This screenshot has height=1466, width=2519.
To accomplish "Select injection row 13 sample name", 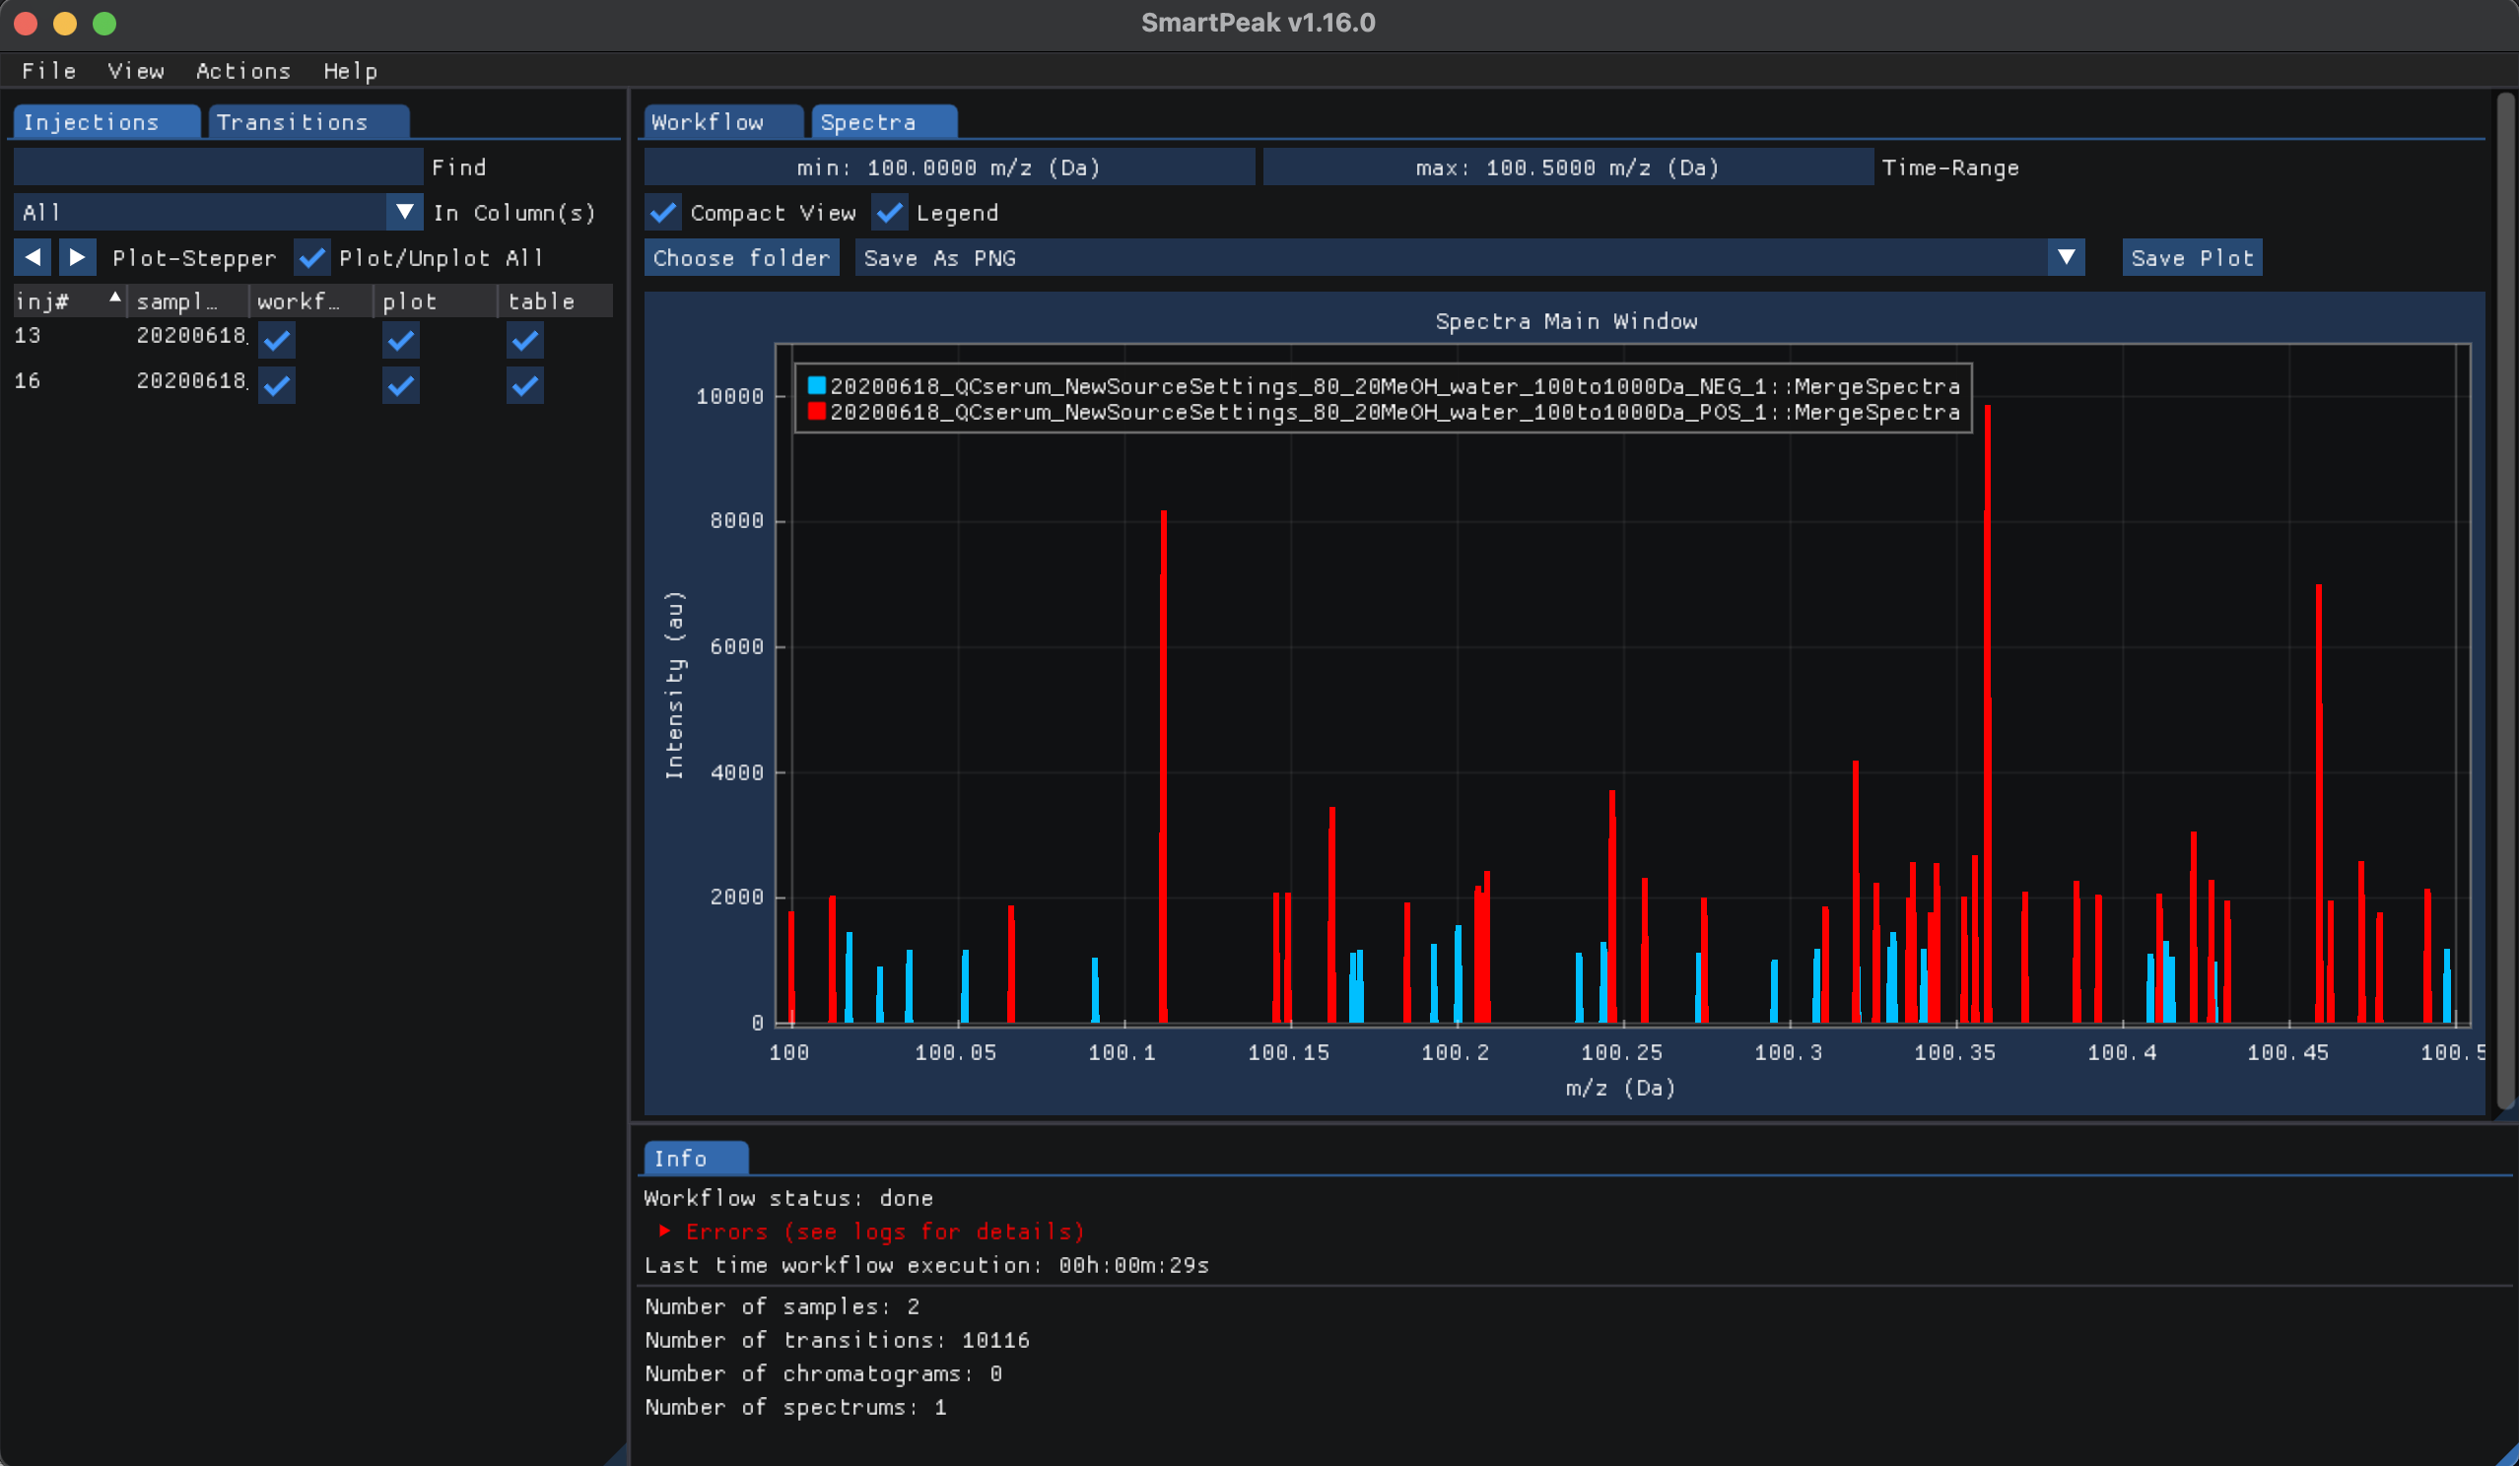I will [x=191, y=336].
